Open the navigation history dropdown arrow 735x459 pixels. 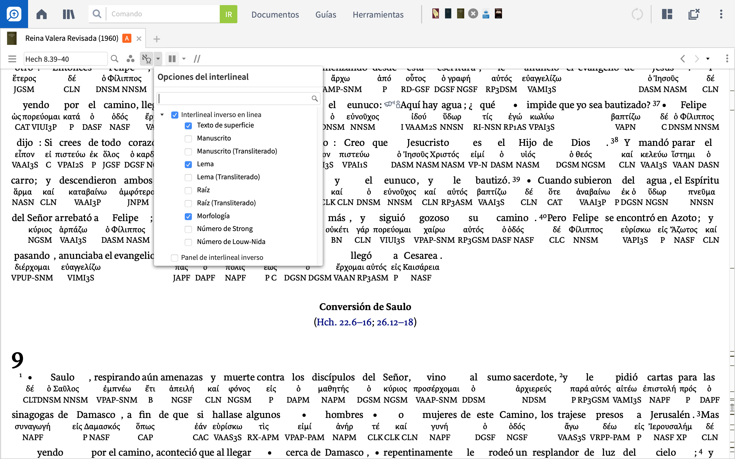[x=708, y=59]
